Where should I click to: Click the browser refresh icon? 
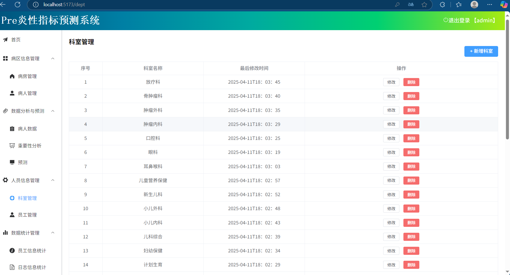point(18,5)
